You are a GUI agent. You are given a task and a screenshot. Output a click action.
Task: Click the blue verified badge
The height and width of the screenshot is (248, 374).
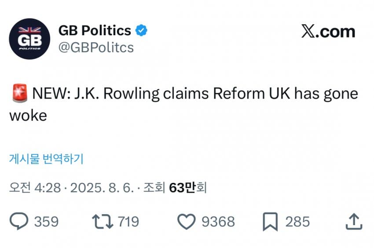pyautogui.click(x=141, y=30)
